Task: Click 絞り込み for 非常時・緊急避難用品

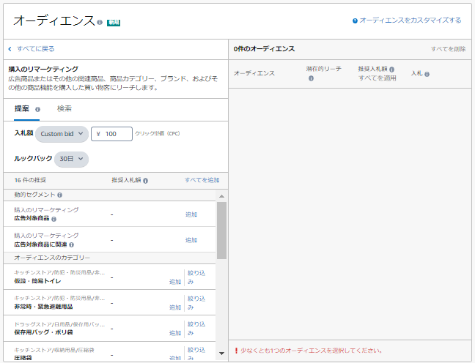Action: 196,303
